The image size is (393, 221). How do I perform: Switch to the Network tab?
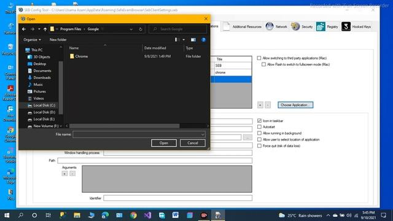click(276, 26)
